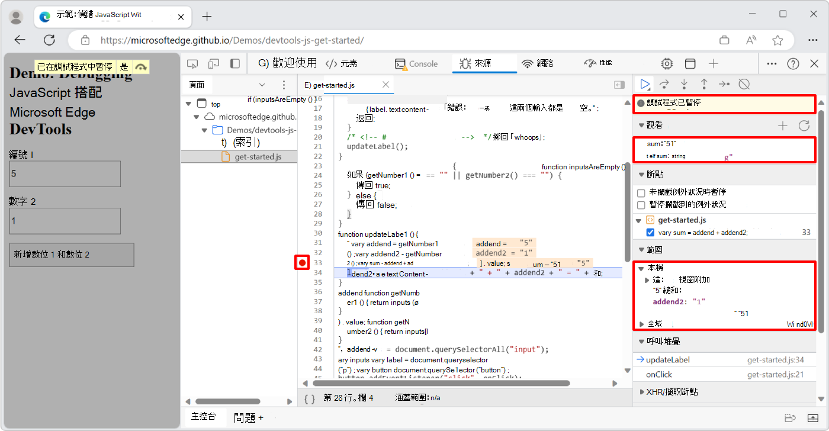Select the inspect element cursor icon
The image size is (829, 431).
tap(192, 63)
